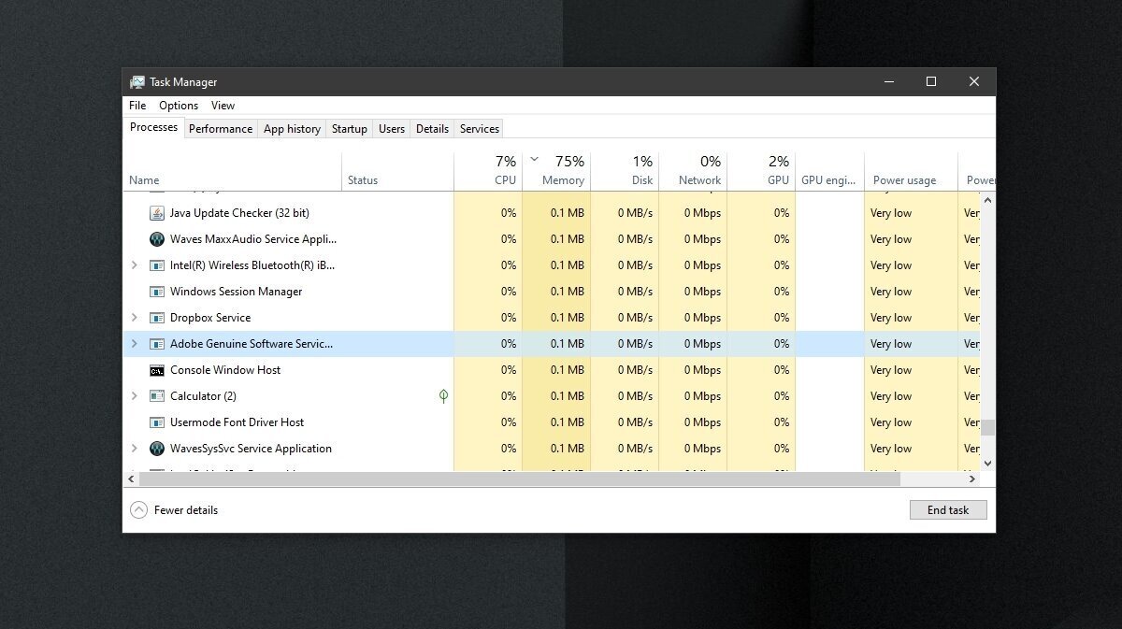Image resolution: width=1122 pixels, height=629 pixels.
Task: Click the Dropbox Service process icon
Action: click(157, 318)
